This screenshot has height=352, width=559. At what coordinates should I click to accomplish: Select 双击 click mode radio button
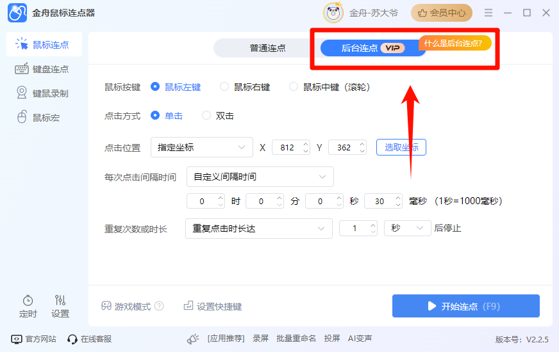point(206,115)
